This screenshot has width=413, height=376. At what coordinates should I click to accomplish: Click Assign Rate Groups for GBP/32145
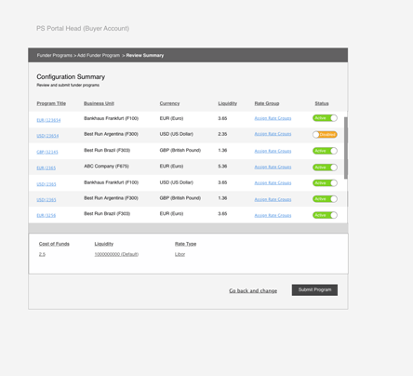(273, 151)
